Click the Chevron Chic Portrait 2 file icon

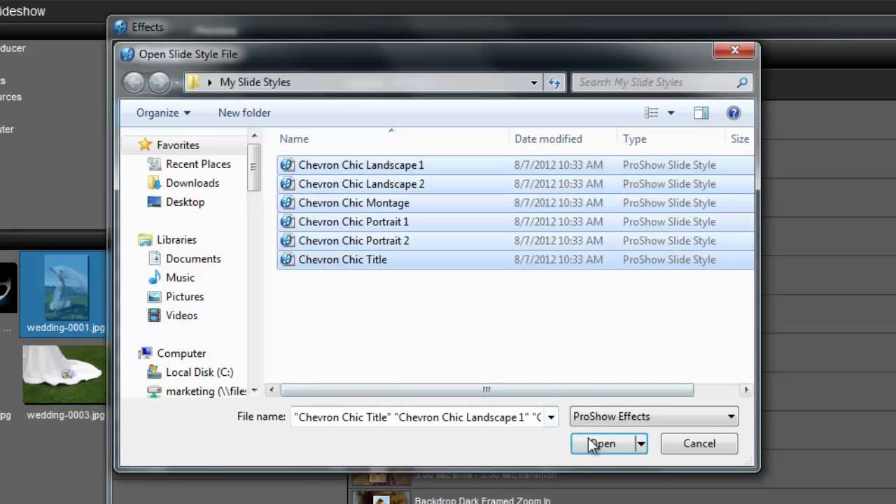[x=287, y=241]
